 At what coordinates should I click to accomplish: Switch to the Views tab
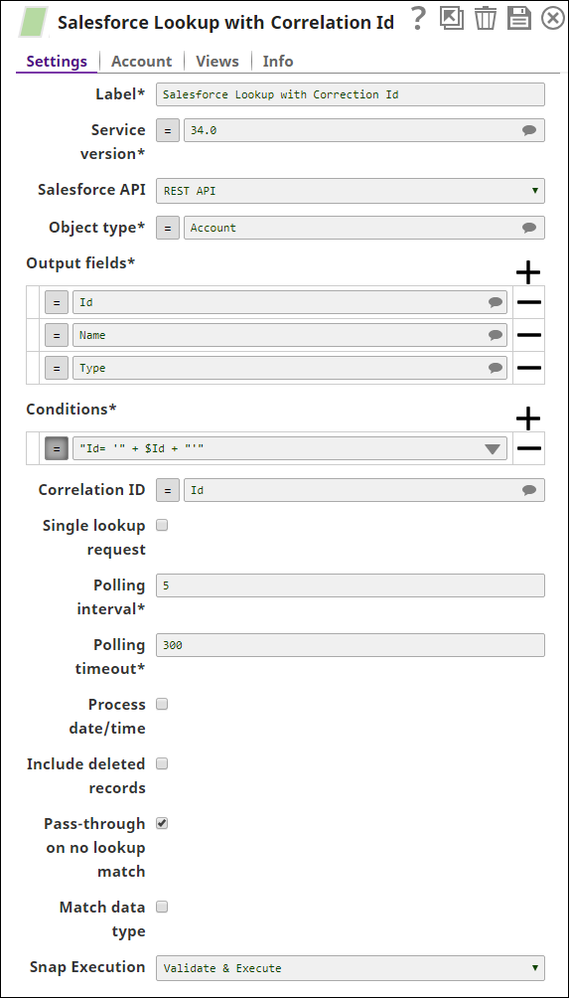click(217, 61)
